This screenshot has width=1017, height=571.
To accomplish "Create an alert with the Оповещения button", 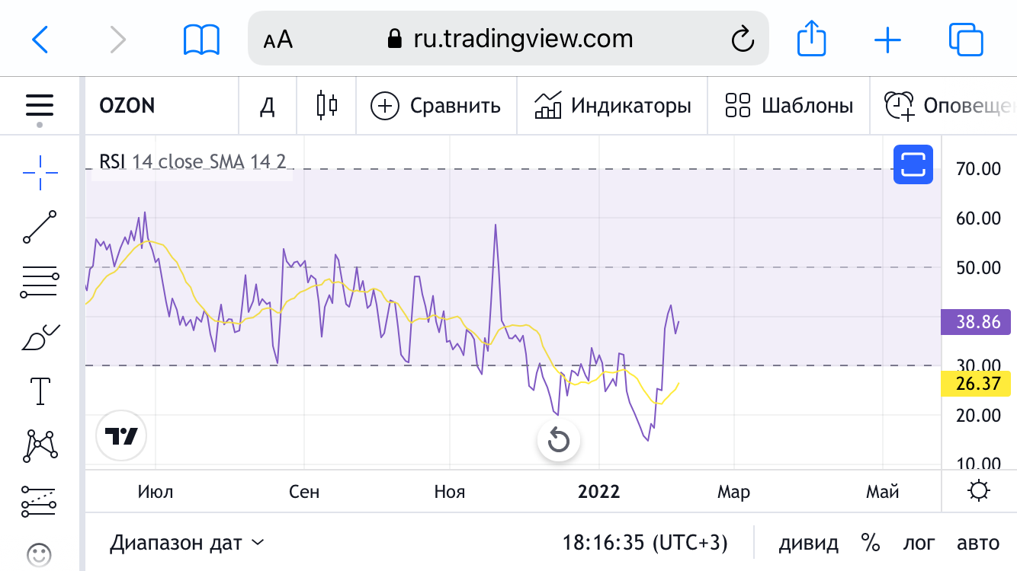I will pyautogui.click(x=950, y=106).
